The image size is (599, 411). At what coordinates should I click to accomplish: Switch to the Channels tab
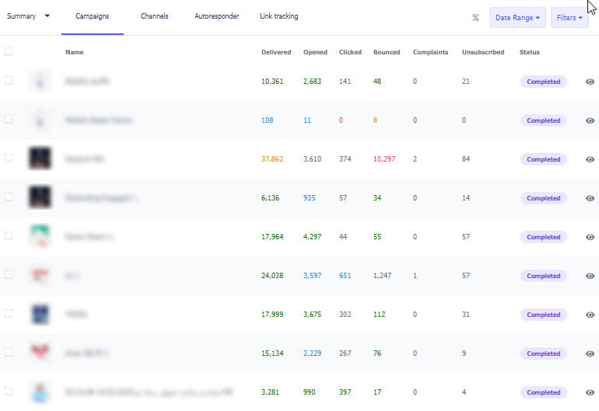pos(154,16)
